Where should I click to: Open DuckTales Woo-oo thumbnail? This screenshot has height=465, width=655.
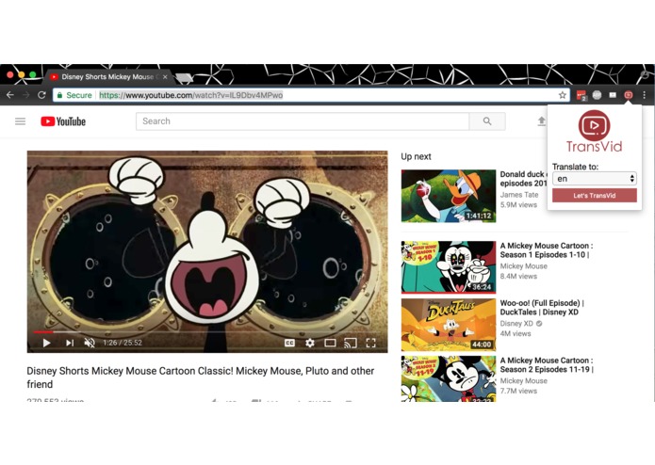449,325
